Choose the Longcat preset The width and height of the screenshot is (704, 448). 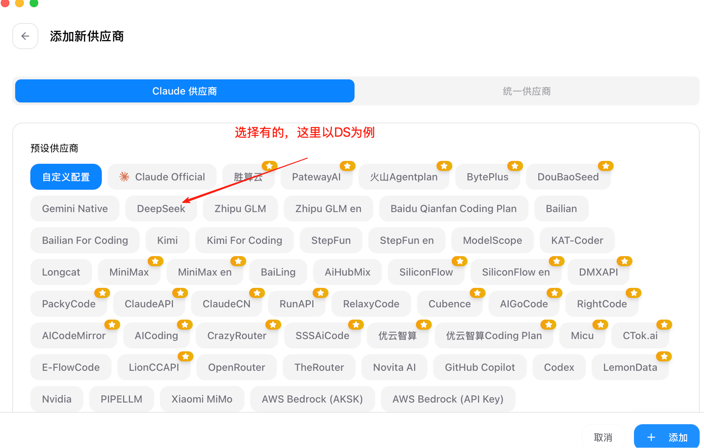pyautogui.click(x=61, y=272)
